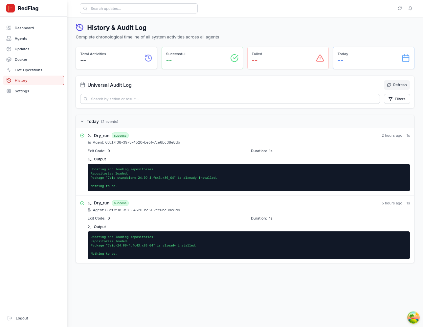Click the success badge on the second Dry_run
Image resolution: width=423 pixels, height=327 pixels.
(x=120, y=203)
